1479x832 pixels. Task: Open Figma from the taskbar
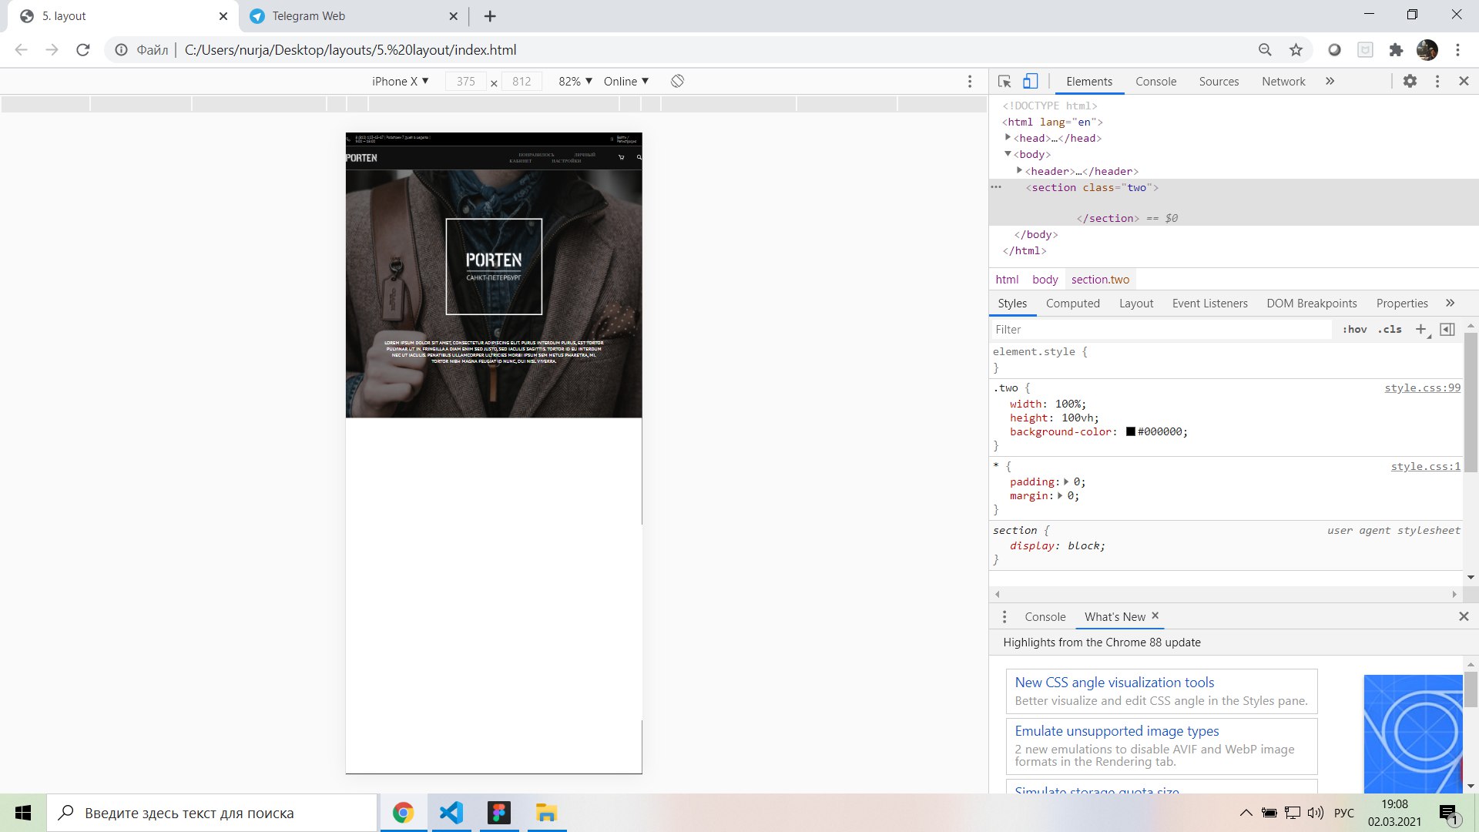click(498, 813)
